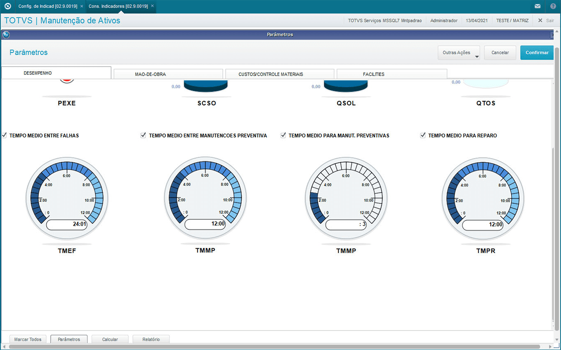Image resolution: width=561 pixels, height=350 pixels.
Task: Click the 12:00 value box in TMPR gauge
Action: (x=483, y=225)
